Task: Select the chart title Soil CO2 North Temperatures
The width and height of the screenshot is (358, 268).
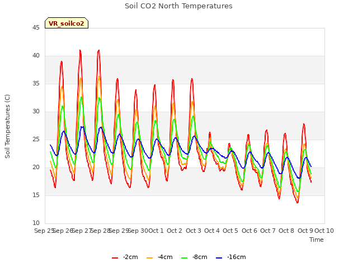Action: click(x=178, y=6)
